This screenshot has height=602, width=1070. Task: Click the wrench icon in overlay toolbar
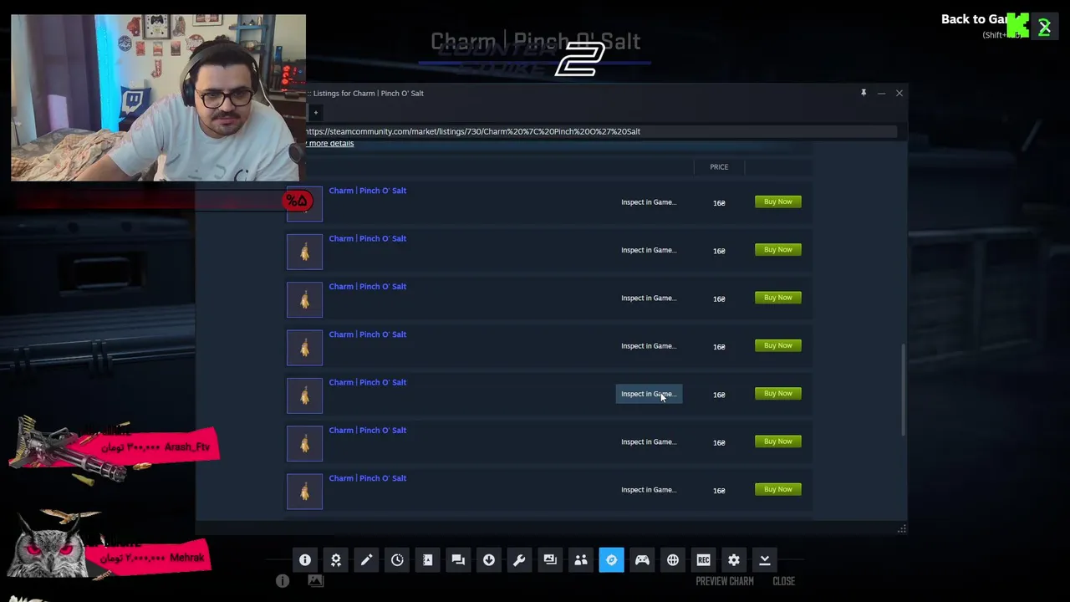[x=519, y=560]
